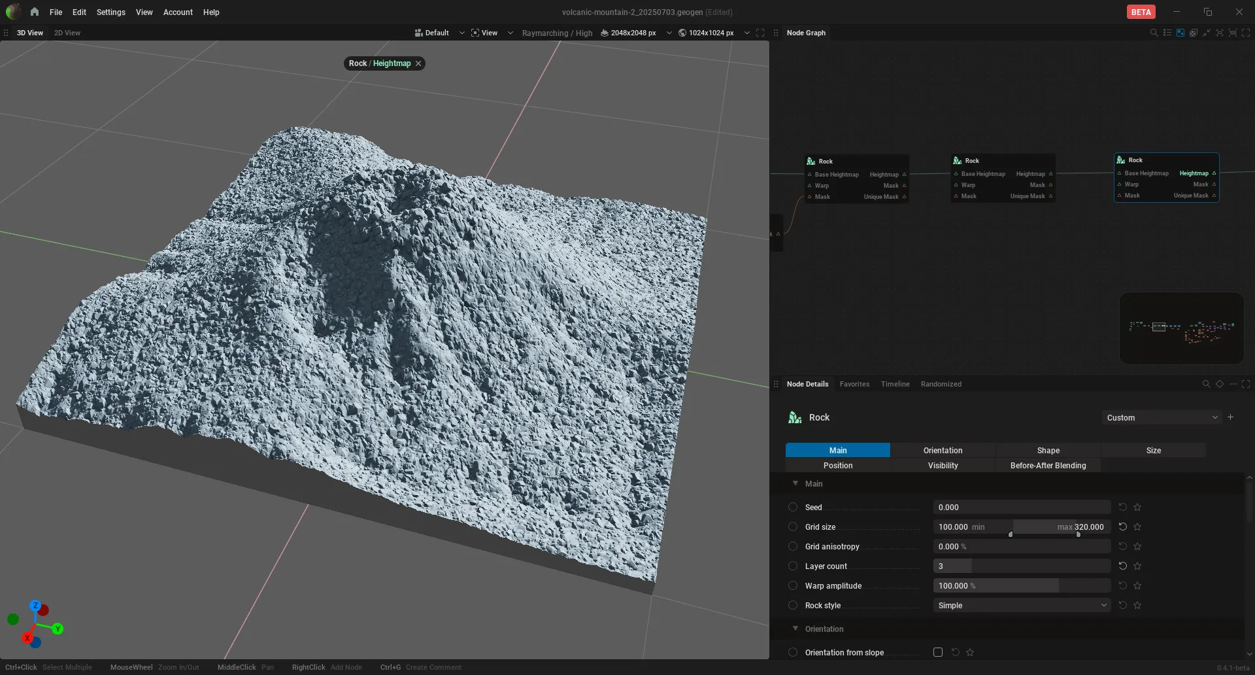The image size is (1255, 675).
Task: Open the Custom preset dropdown
Action: (x=1162, y=417)
